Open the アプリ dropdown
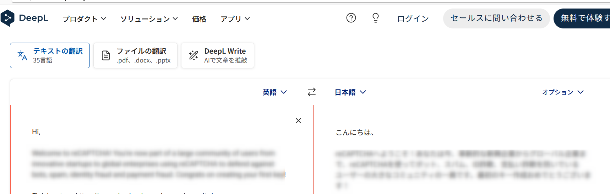Image resolution: width=610 pixels, height=194 pixels. click(235, 19)
